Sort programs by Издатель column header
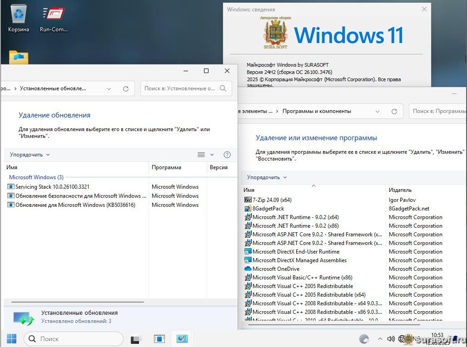Image resolution: width=467 pixels, height=347 pixels. 426,190
